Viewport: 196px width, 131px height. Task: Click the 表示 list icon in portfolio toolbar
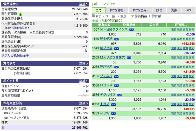(93, 16)
